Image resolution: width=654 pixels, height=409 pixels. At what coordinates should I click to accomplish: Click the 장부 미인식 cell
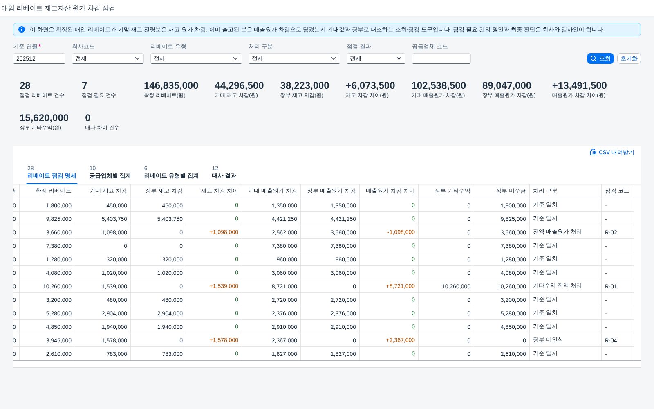(566, 340)
